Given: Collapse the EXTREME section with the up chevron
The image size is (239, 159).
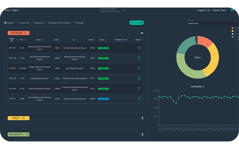Looking at the screenshot, I should click(x=142, y=33).
